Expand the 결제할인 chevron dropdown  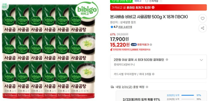[x=201, y=60]
